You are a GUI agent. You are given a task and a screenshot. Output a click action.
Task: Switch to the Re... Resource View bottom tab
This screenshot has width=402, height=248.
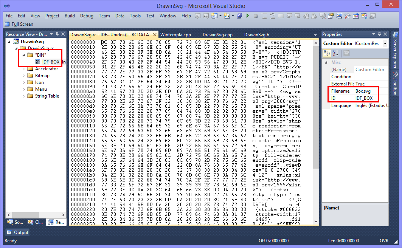tap(56, 222)
